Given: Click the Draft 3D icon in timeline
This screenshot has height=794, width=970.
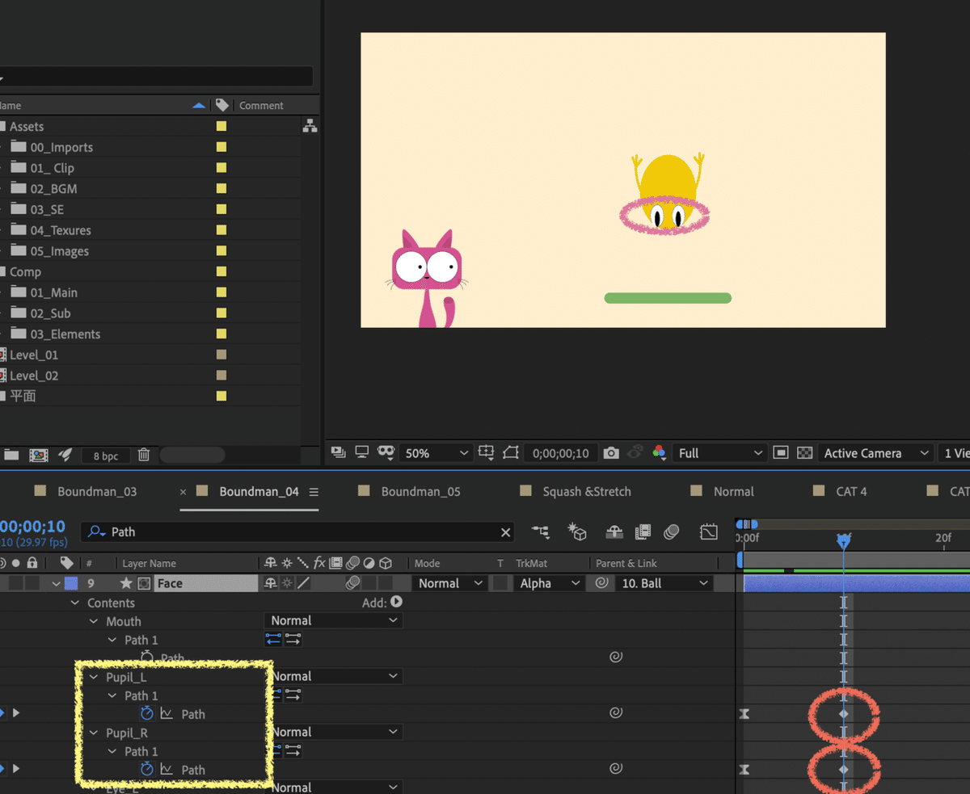Looking at the screenshot, I should coord(576,531).
